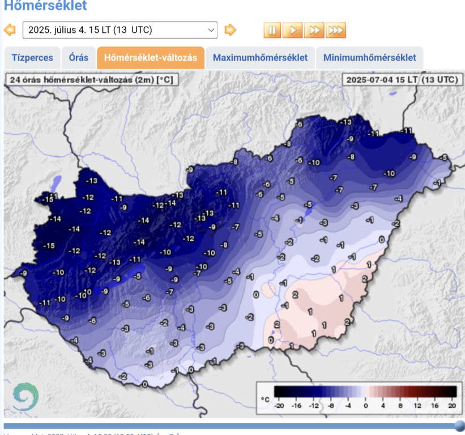Open the Maximumhőmérséklet tab
This screenshot has width=465, height=435.
(260, 58)
